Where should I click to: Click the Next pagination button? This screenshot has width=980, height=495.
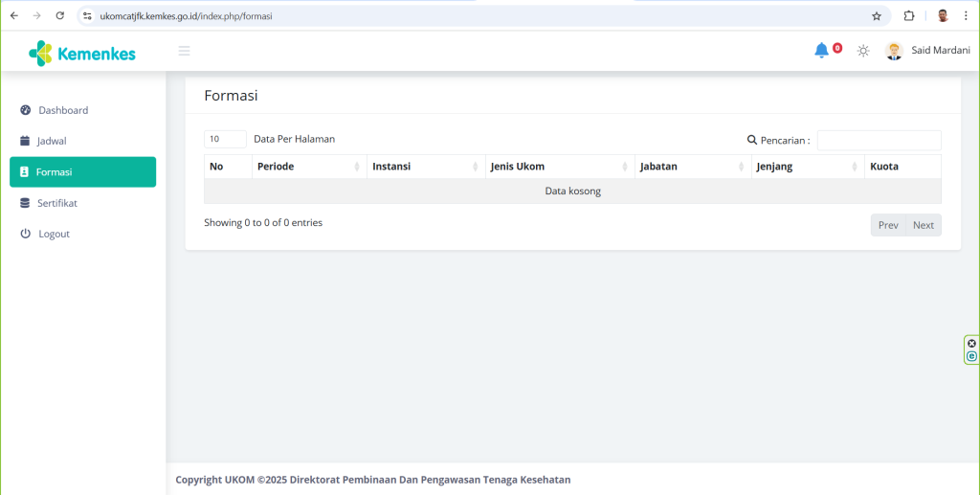923,225
